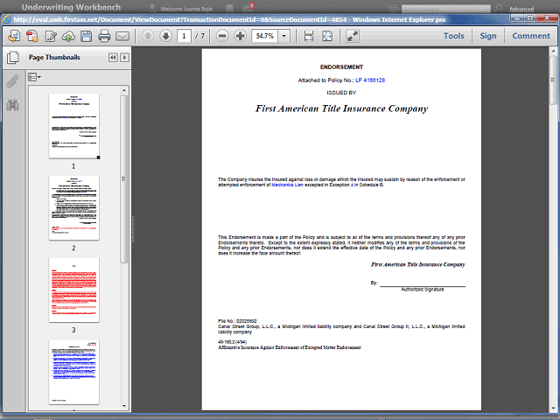The width and height of the screenshot is (560, 420).
Task: Open the Search binoculars panel
Action: tap(12, 105)
